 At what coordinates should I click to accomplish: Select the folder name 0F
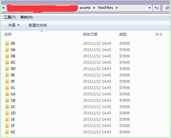13,81
